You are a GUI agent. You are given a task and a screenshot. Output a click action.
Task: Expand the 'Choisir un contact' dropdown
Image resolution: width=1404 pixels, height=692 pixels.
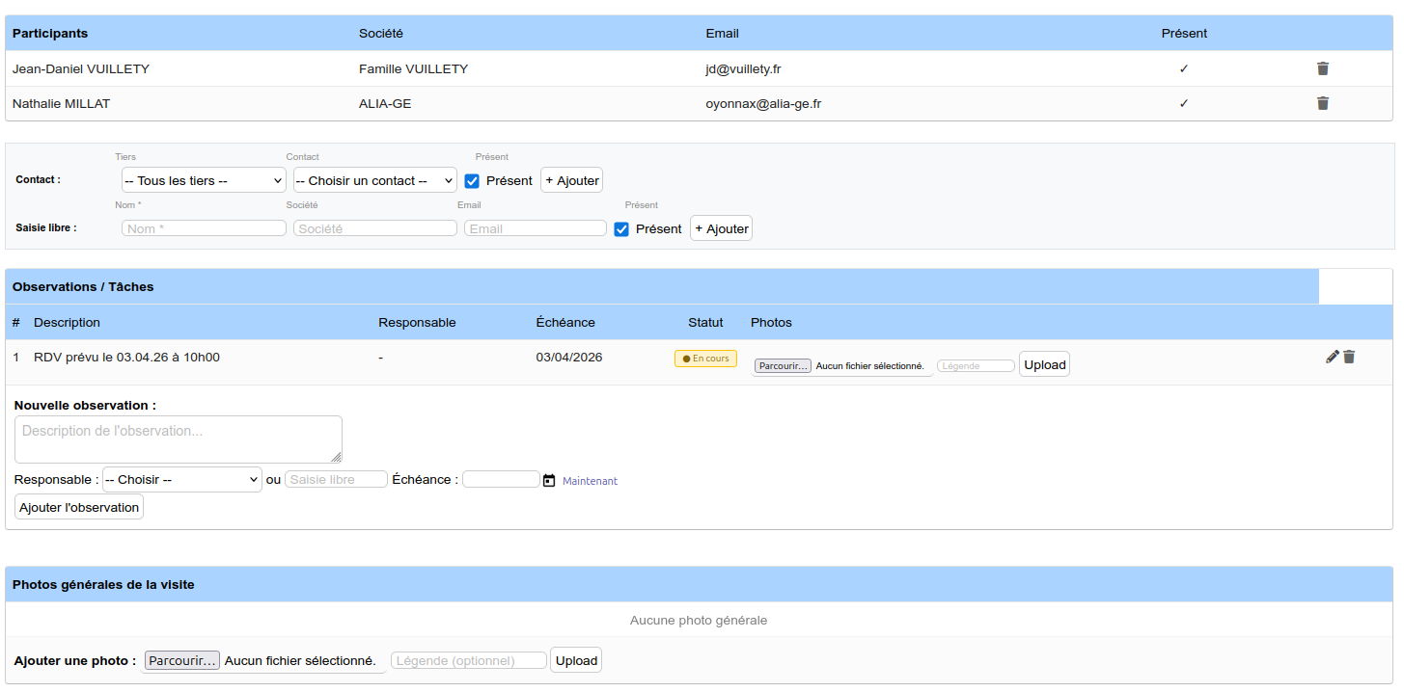pyautogui.click(x=374, y=180)
